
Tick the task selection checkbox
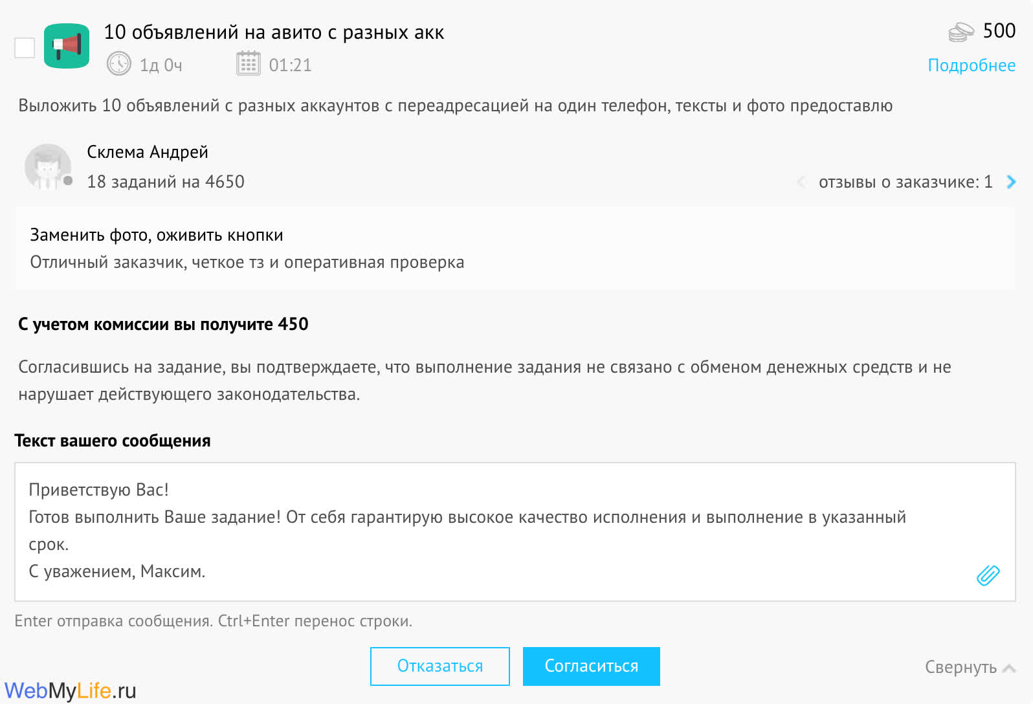click(x=25, y=47)
